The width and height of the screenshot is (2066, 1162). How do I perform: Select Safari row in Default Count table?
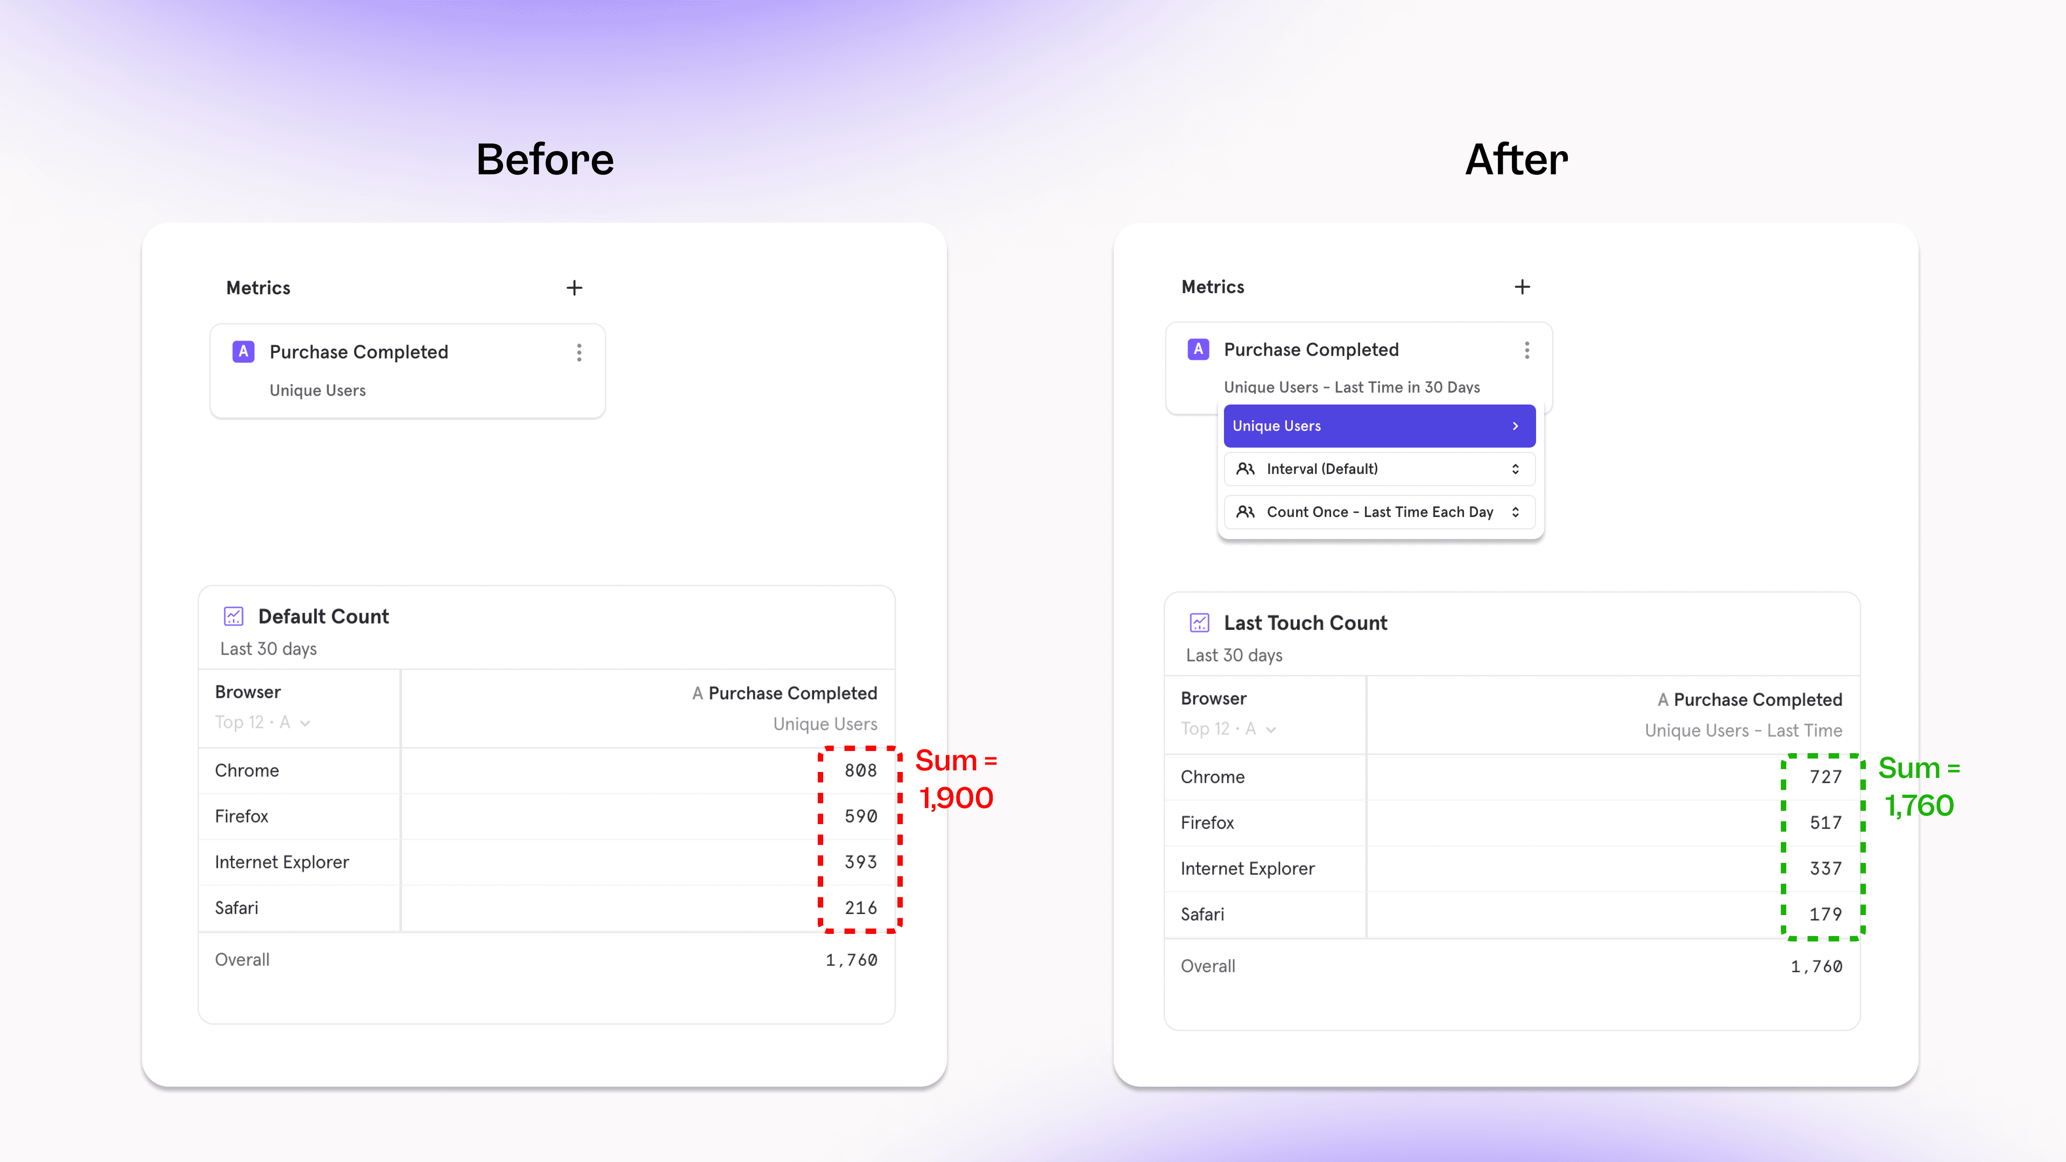(547, 908)
